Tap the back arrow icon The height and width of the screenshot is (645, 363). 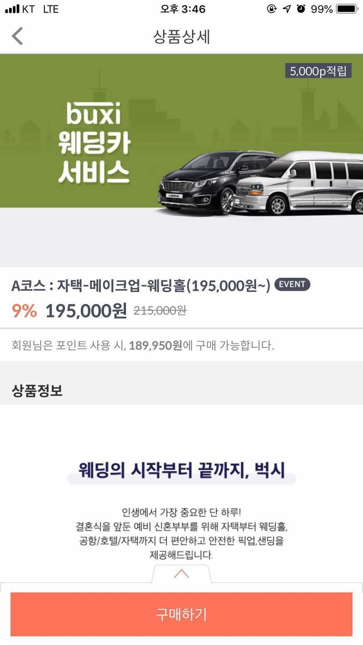17,36
